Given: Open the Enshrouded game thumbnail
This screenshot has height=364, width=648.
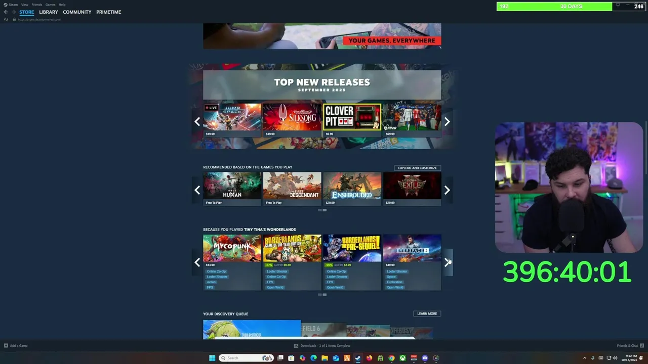Looking at the screenshot, I should tap(352, 189).
